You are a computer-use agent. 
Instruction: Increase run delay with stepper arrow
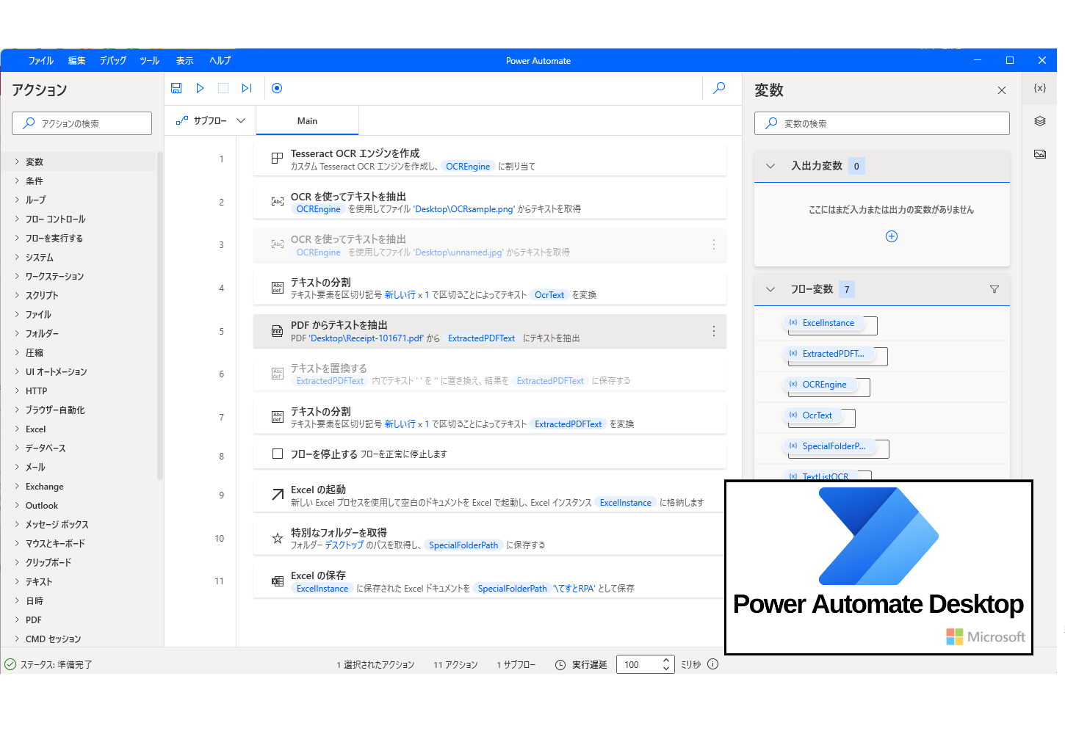click(666, 660)
